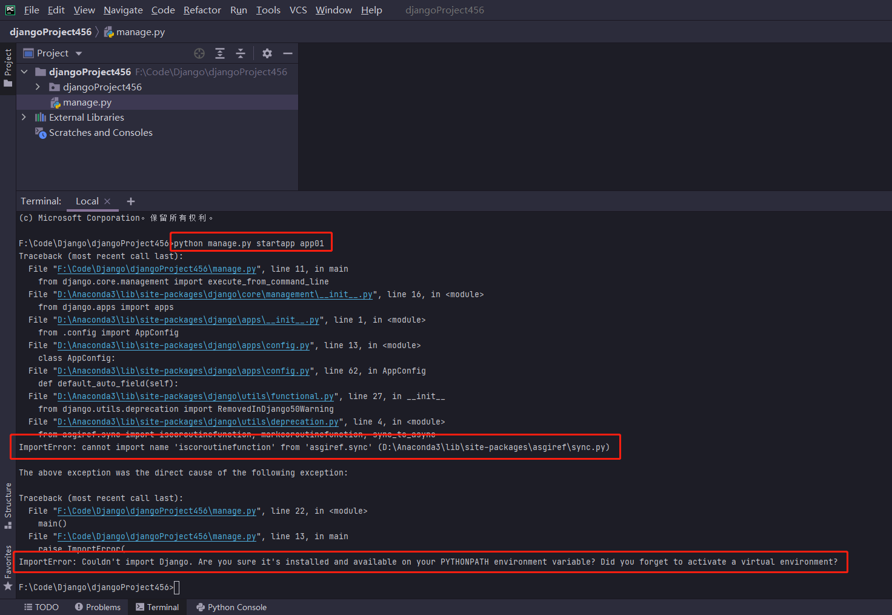The height and width of the screenshot is (615, 892).
Task: Click the Scratches and Consoles icon
Action: click(x=41, y=133)
